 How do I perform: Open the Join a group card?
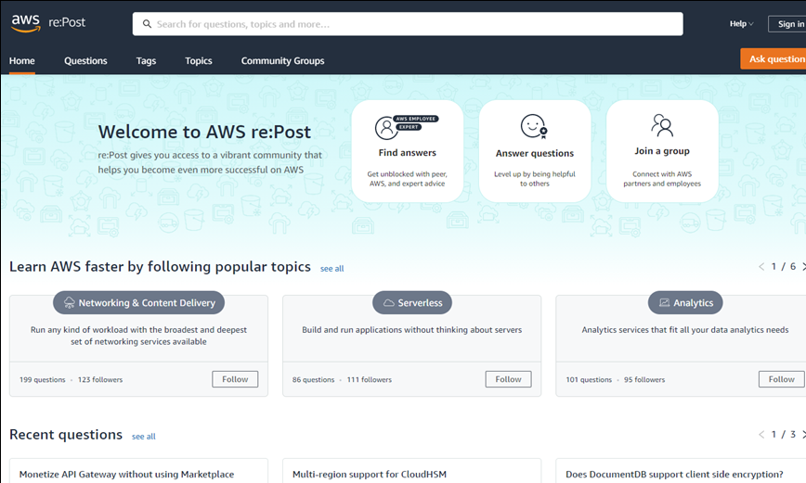[x=662, y=151]
